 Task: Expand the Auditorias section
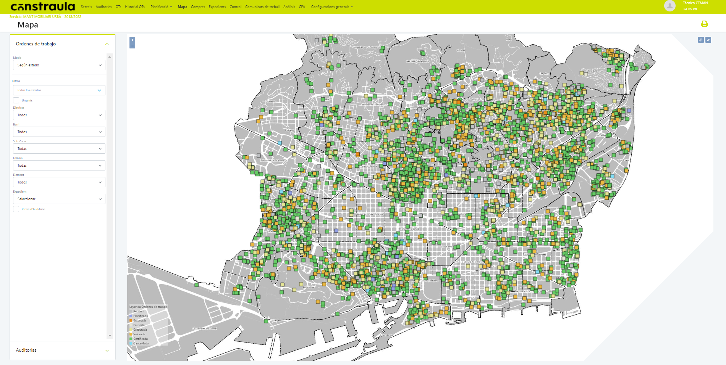[107, 351]
